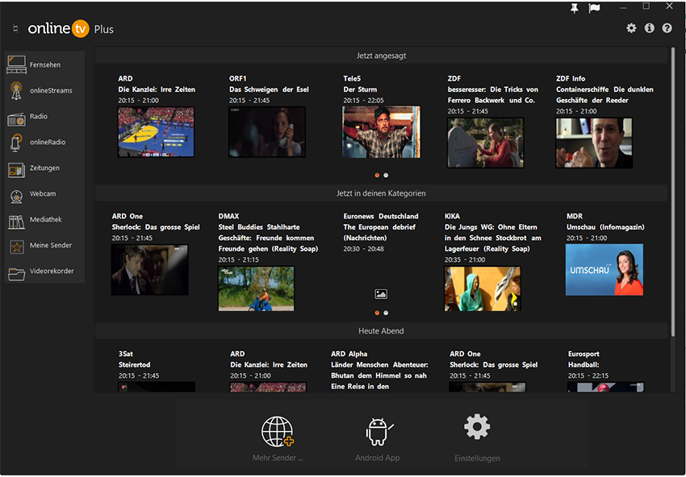Open ARD handball thumbnail in Jetzt angesagt
Image resolution: width=686 pixels, height=477 pixels.
(157, 132)
